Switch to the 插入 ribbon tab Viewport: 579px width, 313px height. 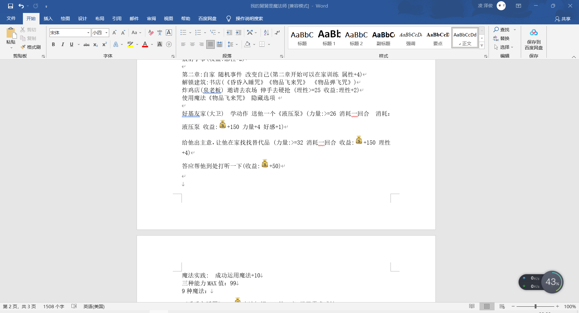click(48, 19)
